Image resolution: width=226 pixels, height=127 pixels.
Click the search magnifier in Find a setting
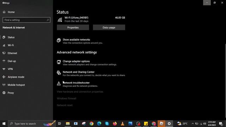pyautogui.click(x=48, y=20)
